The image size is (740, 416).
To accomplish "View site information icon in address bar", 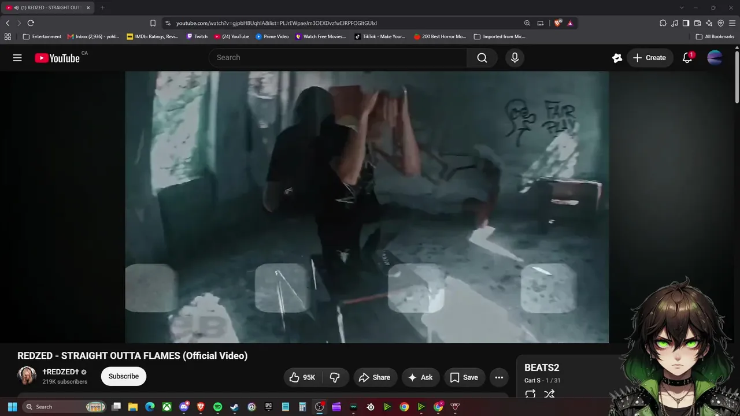I will click(168, 23).
